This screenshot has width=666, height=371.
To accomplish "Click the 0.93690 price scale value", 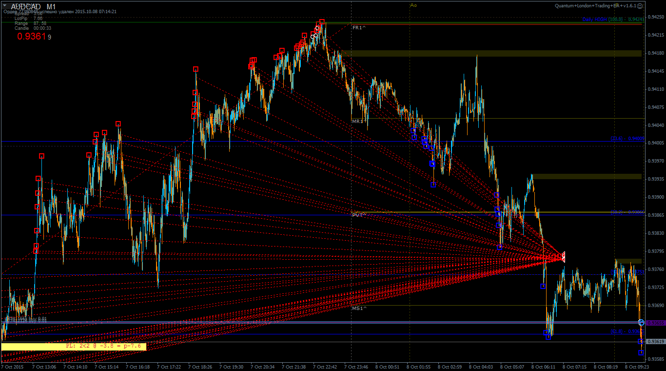I will click(655, 305).
